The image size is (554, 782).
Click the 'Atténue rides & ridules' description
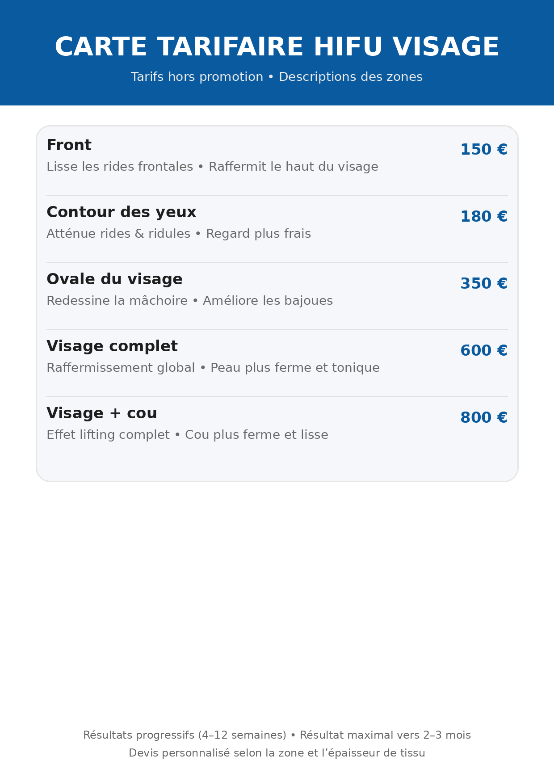[x=179, y=234]
